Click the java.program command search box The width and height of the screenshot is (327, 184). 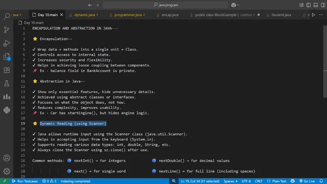point(165,5)
